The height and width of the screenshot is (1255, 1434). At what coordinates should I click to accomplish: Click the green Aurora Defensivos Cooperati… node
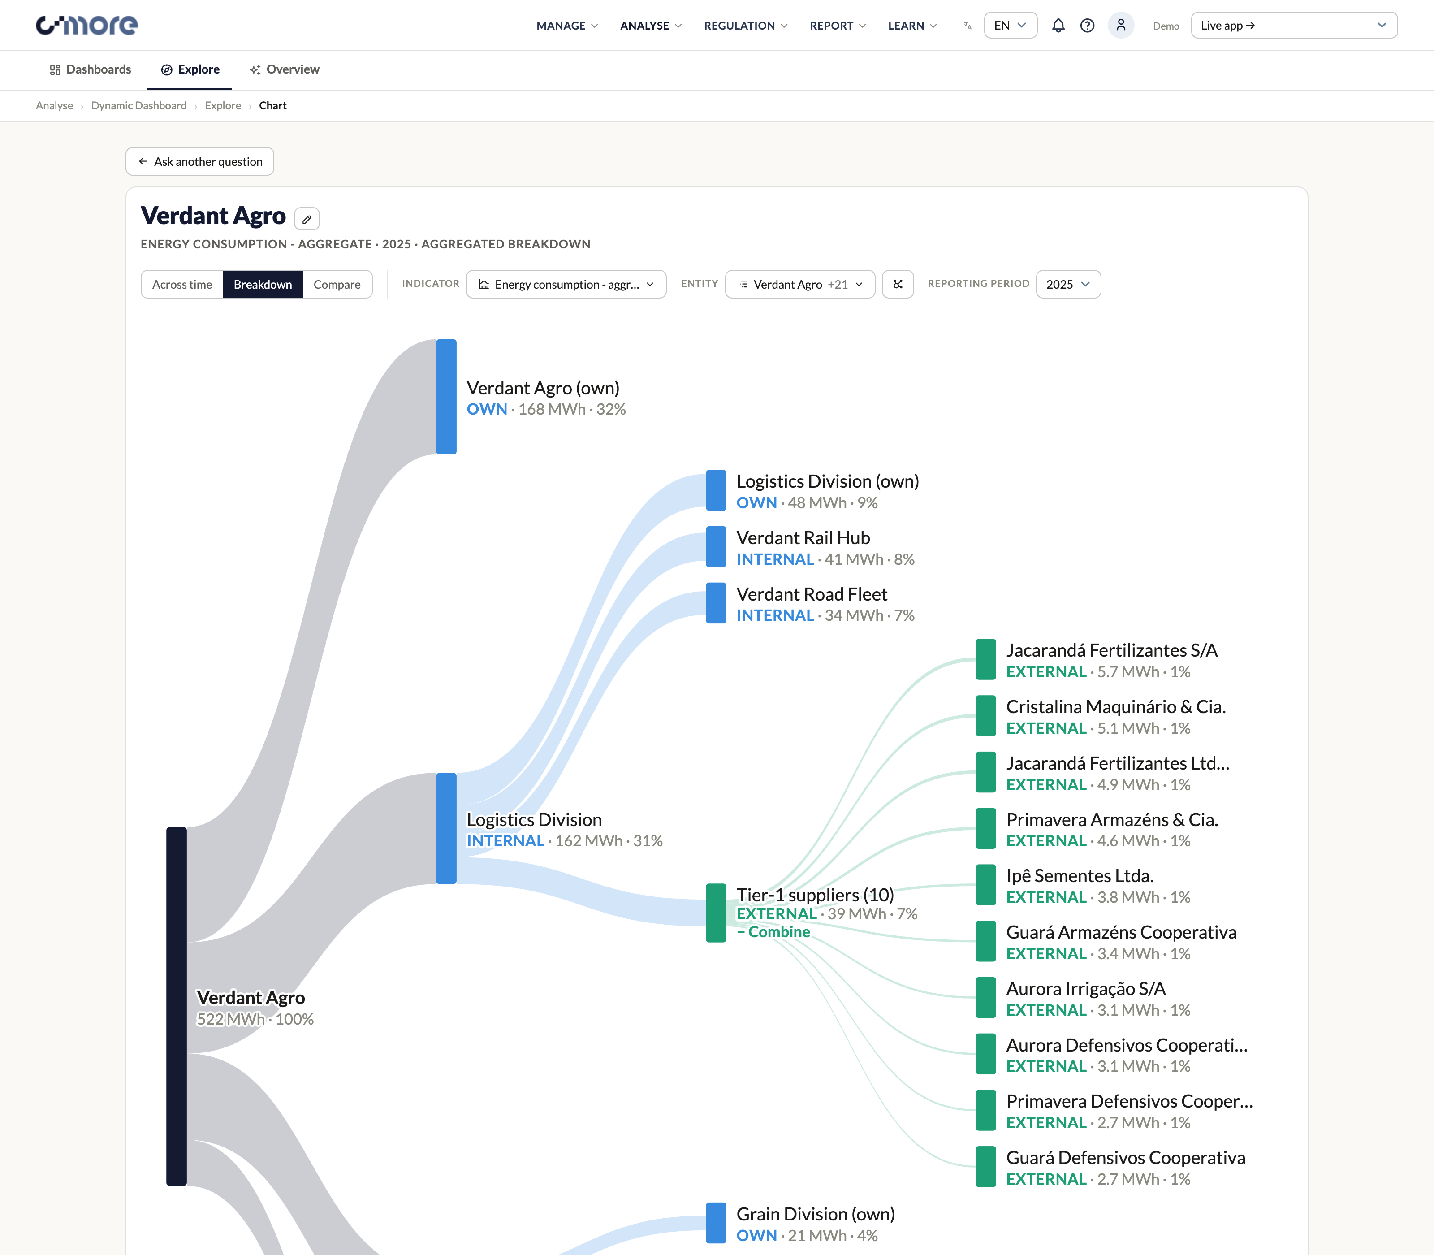986,1054
